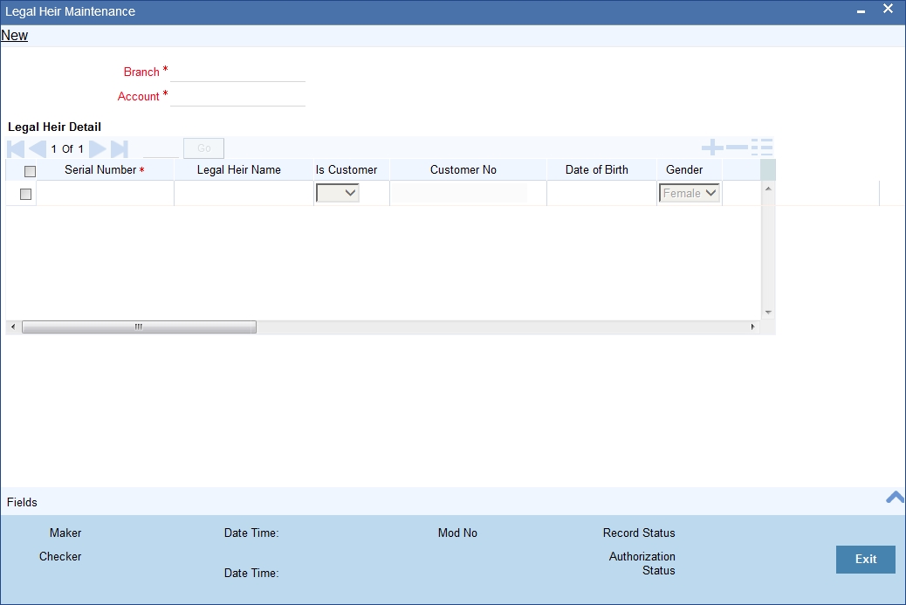Screen dimensions: 906x605
Task: Click the Serial Number column header
Action: (105, 170)
